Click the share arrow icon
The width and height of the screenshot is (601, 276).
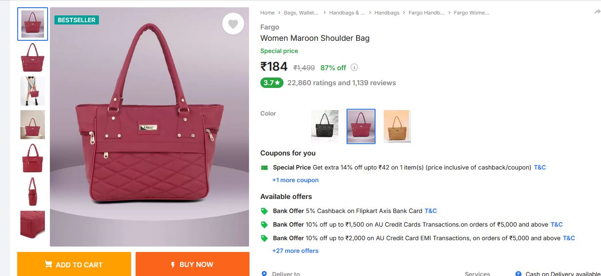pos(597,12)
